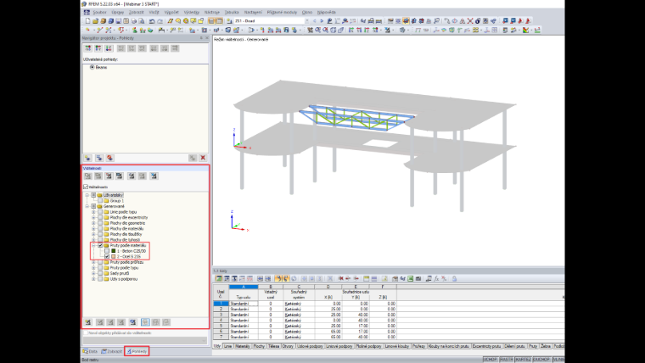Check the 1 - Beton C25/30 checkbox
The image size is (645, 363).
click(107, 251)
